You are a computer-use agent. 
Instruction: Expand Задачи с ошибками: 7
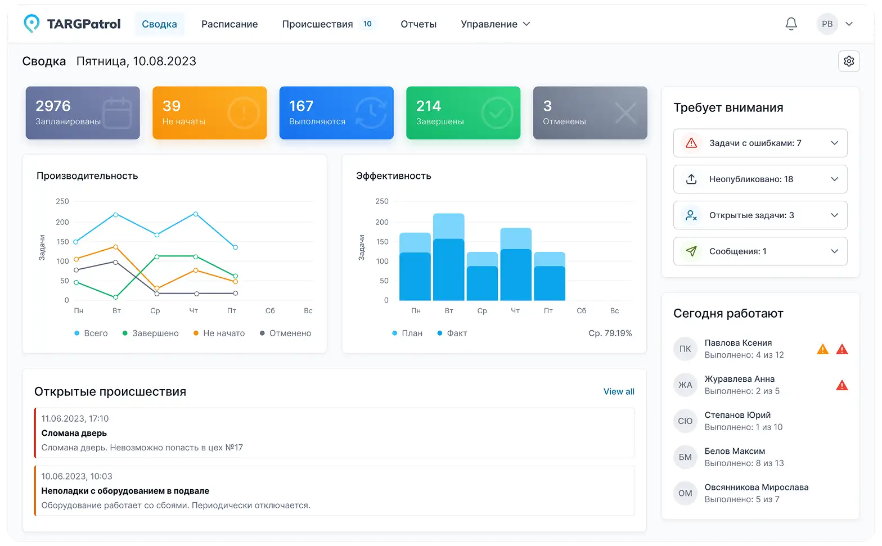(760, 143)
